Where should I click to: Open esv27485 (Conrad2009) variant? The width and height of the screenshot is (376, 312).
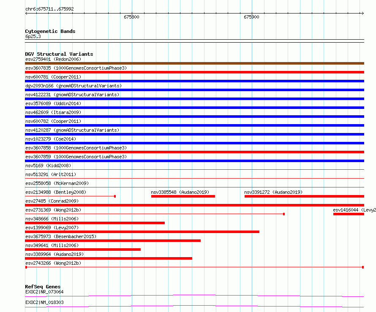click(x=52, y=201)
